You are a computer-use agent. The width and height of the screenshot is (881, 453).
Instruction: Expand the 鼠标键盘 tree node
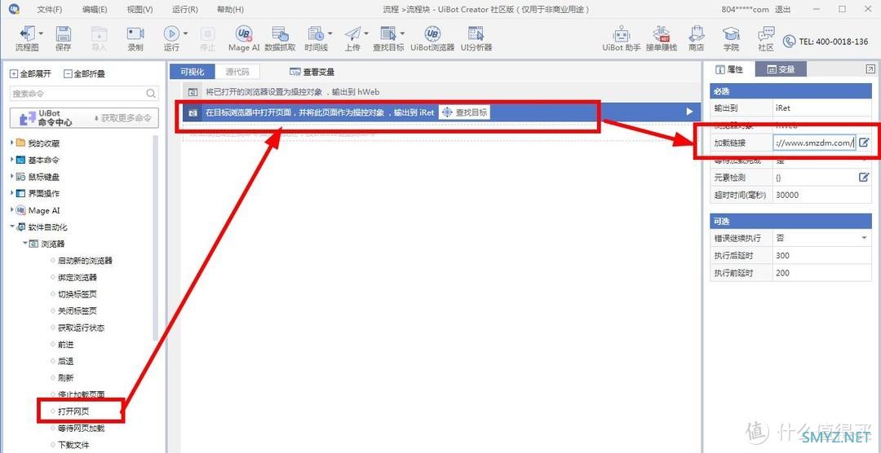coord(12,177)
